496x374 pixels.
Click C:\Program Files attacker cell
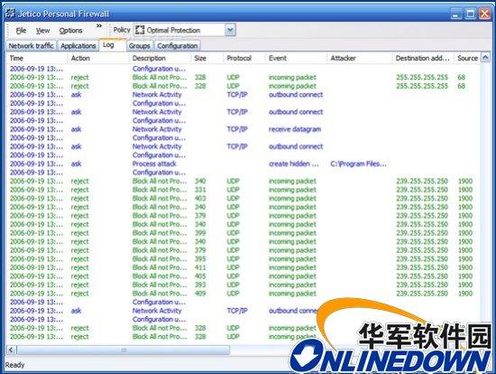pyautogui.click(x=358, y=164)
